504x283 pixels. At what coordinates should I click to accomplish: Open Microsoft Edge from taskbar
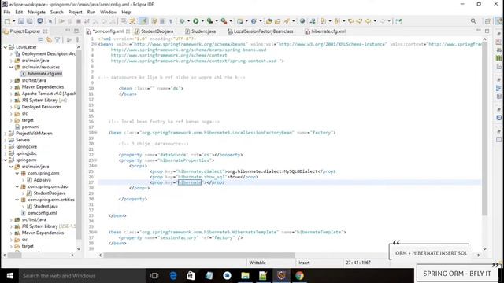click(173, 276)
